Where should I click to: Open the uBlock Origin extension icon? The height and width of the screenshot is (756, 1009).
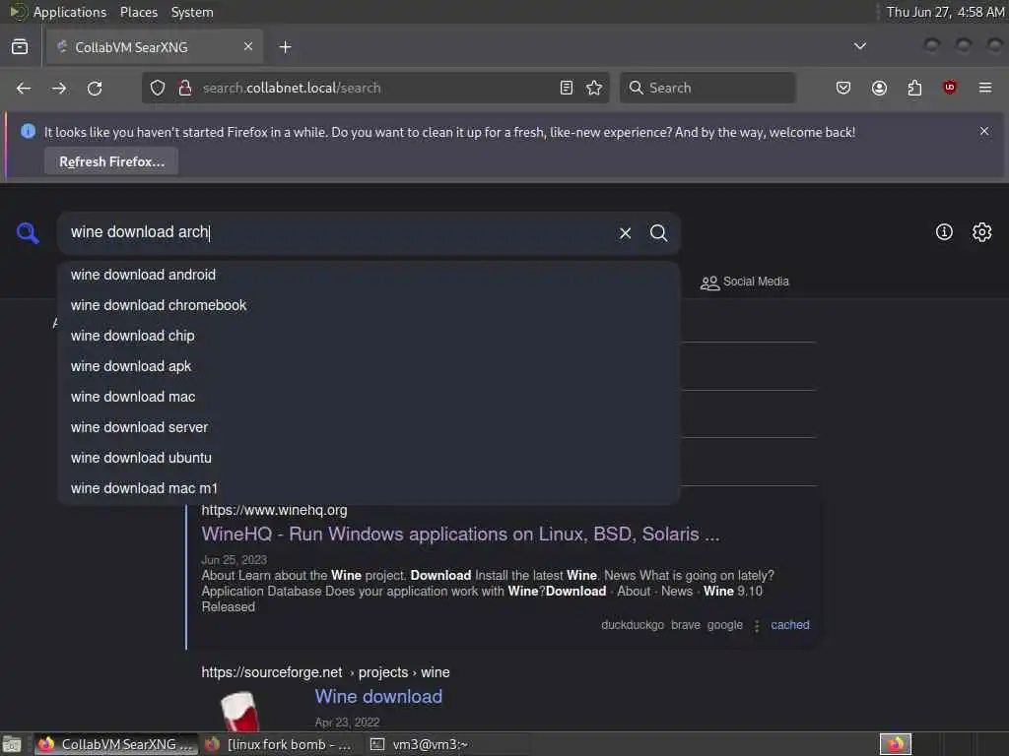[x=949, y=88]
